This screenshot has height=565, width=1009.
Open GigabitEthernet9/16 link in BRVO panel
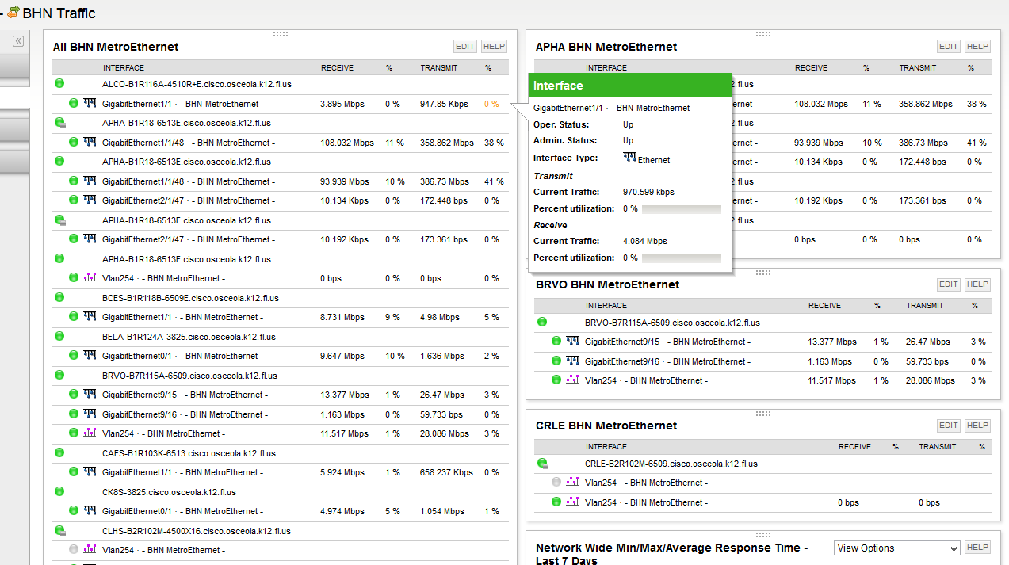pos(667,361)
